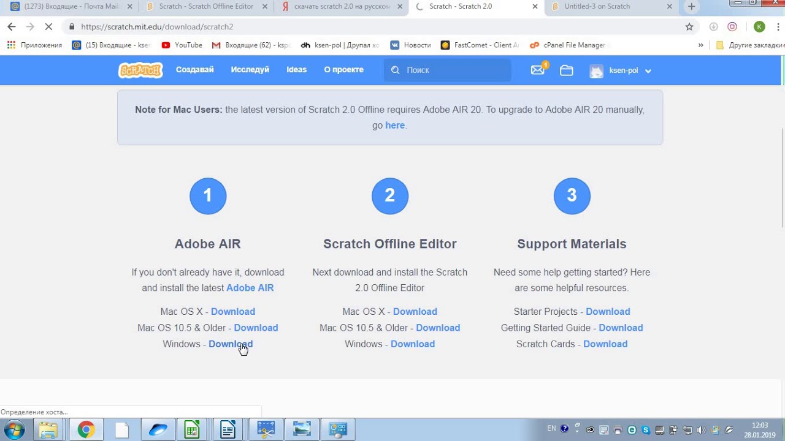Image resolution: width=785 pixels, height=441 pixels.
Task: Open a new browser tab with plus
Action: (x=691, y=7)
